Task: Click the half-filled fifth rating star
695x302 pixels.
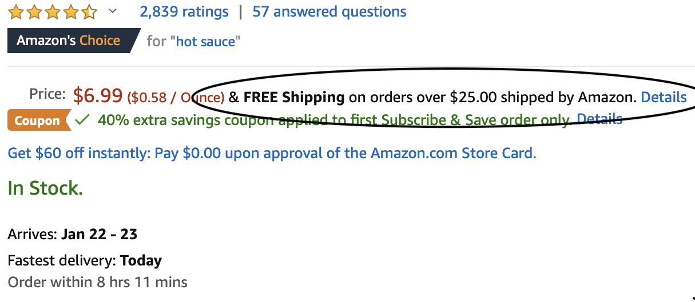Action: pyautogui.click(x=89, y=11)
